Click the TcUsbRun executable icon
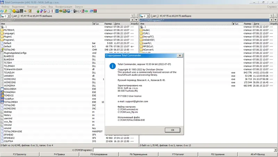 pos(2,99)
